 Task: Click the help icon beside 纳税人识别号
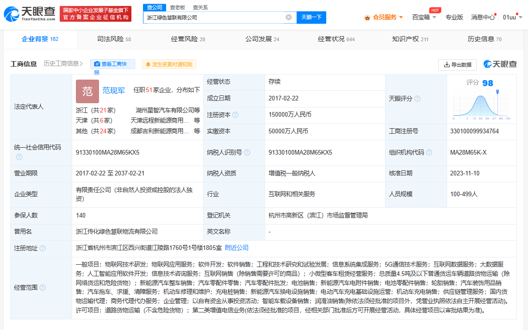tap(247, 153)
